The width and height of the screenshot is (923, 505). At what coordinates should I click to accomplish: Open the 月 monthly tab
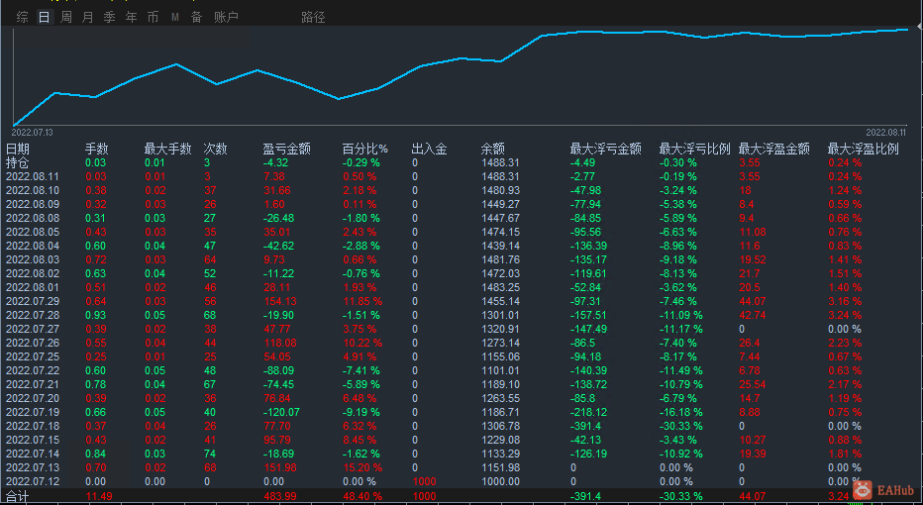click(88, 17)
